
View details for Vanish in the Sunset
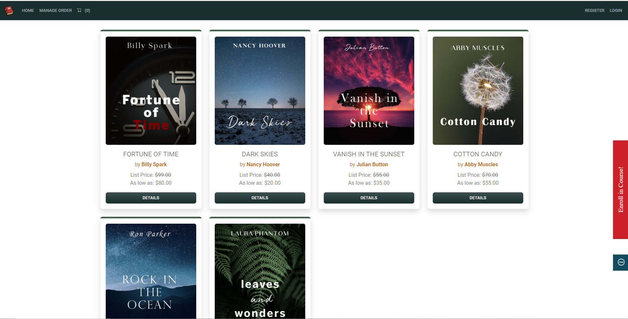pos(369,198)
